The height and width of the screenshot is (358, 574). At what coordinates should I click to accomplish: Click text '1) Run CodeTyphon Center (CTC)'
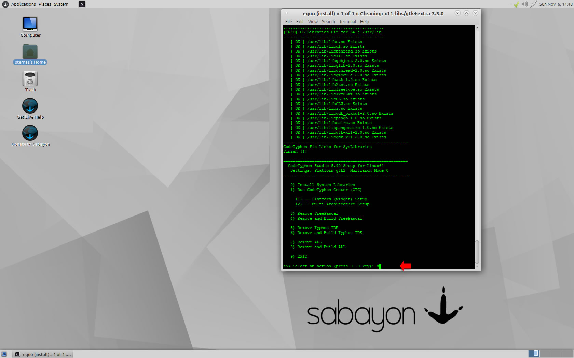coord(326,190)
